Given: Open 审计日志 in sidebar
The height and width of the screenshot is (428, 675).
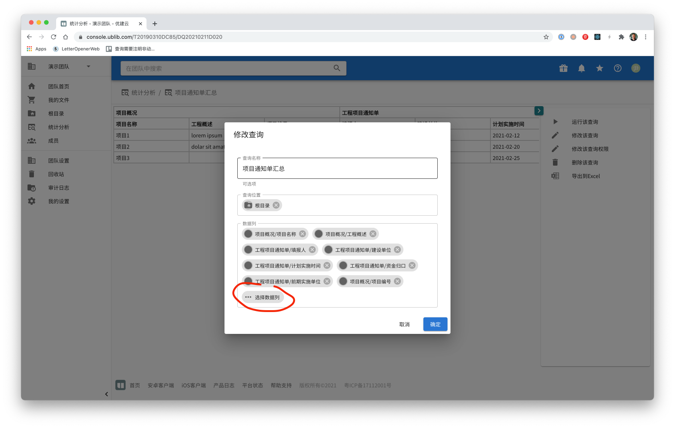Looking at the screenshot, I should (58, 188).
